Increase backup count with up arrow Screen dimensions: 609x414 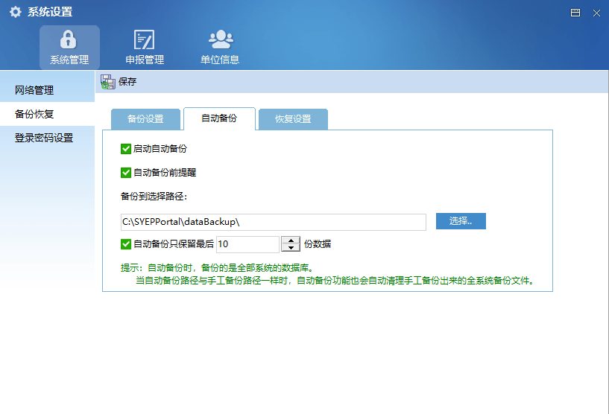pyautogui.click(x=291, y=240)
